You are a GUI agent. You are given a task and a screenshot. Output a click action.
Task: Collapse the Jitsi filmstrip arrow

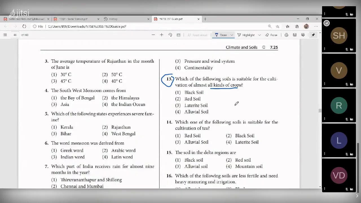(x=357, y=196)
